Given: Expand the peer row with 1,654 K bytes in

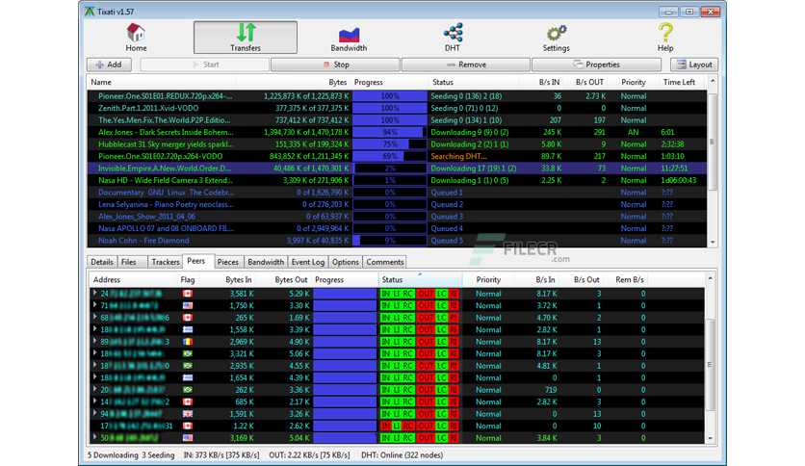Looking at the screenshot, I should pos(94,377).
